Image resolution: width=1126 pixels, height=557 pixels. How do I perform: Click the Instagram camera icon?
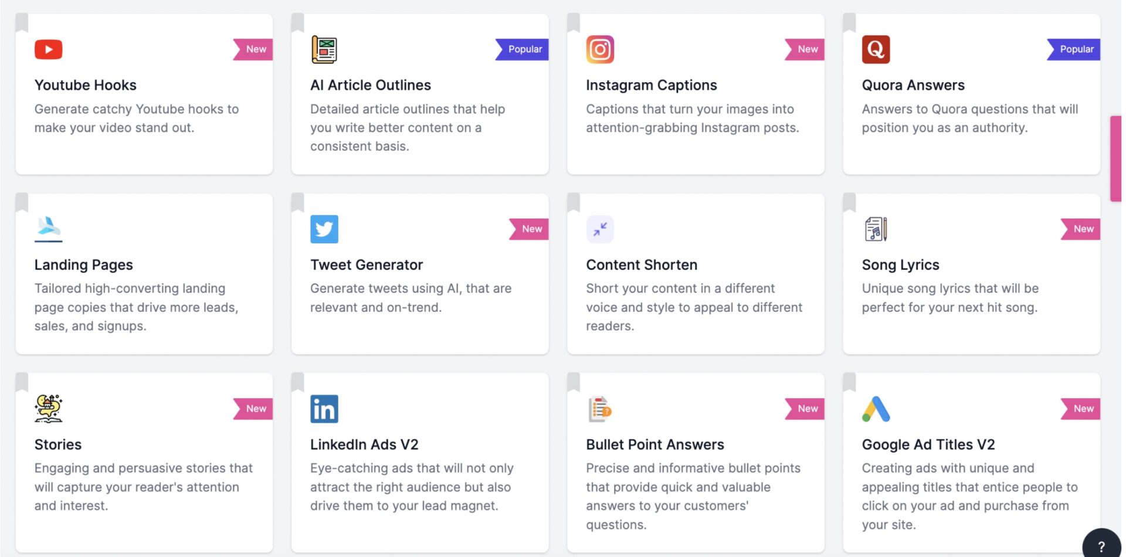(x=599, y=49)
